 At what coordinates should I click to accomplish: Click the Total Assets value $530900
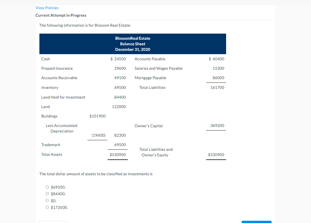(x=118, y=154)
